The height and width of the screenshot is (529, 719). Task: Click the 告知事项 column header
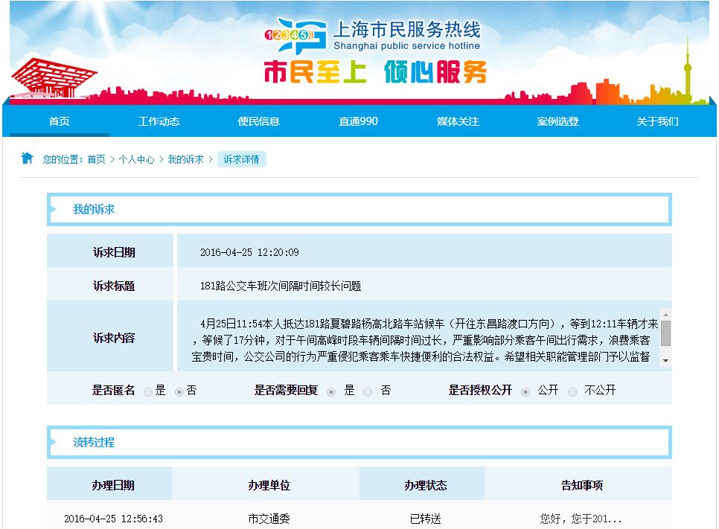[x=581, y=485]
